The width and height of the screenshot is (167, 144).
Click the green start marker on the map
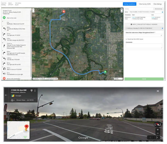[x=105, y=72]
